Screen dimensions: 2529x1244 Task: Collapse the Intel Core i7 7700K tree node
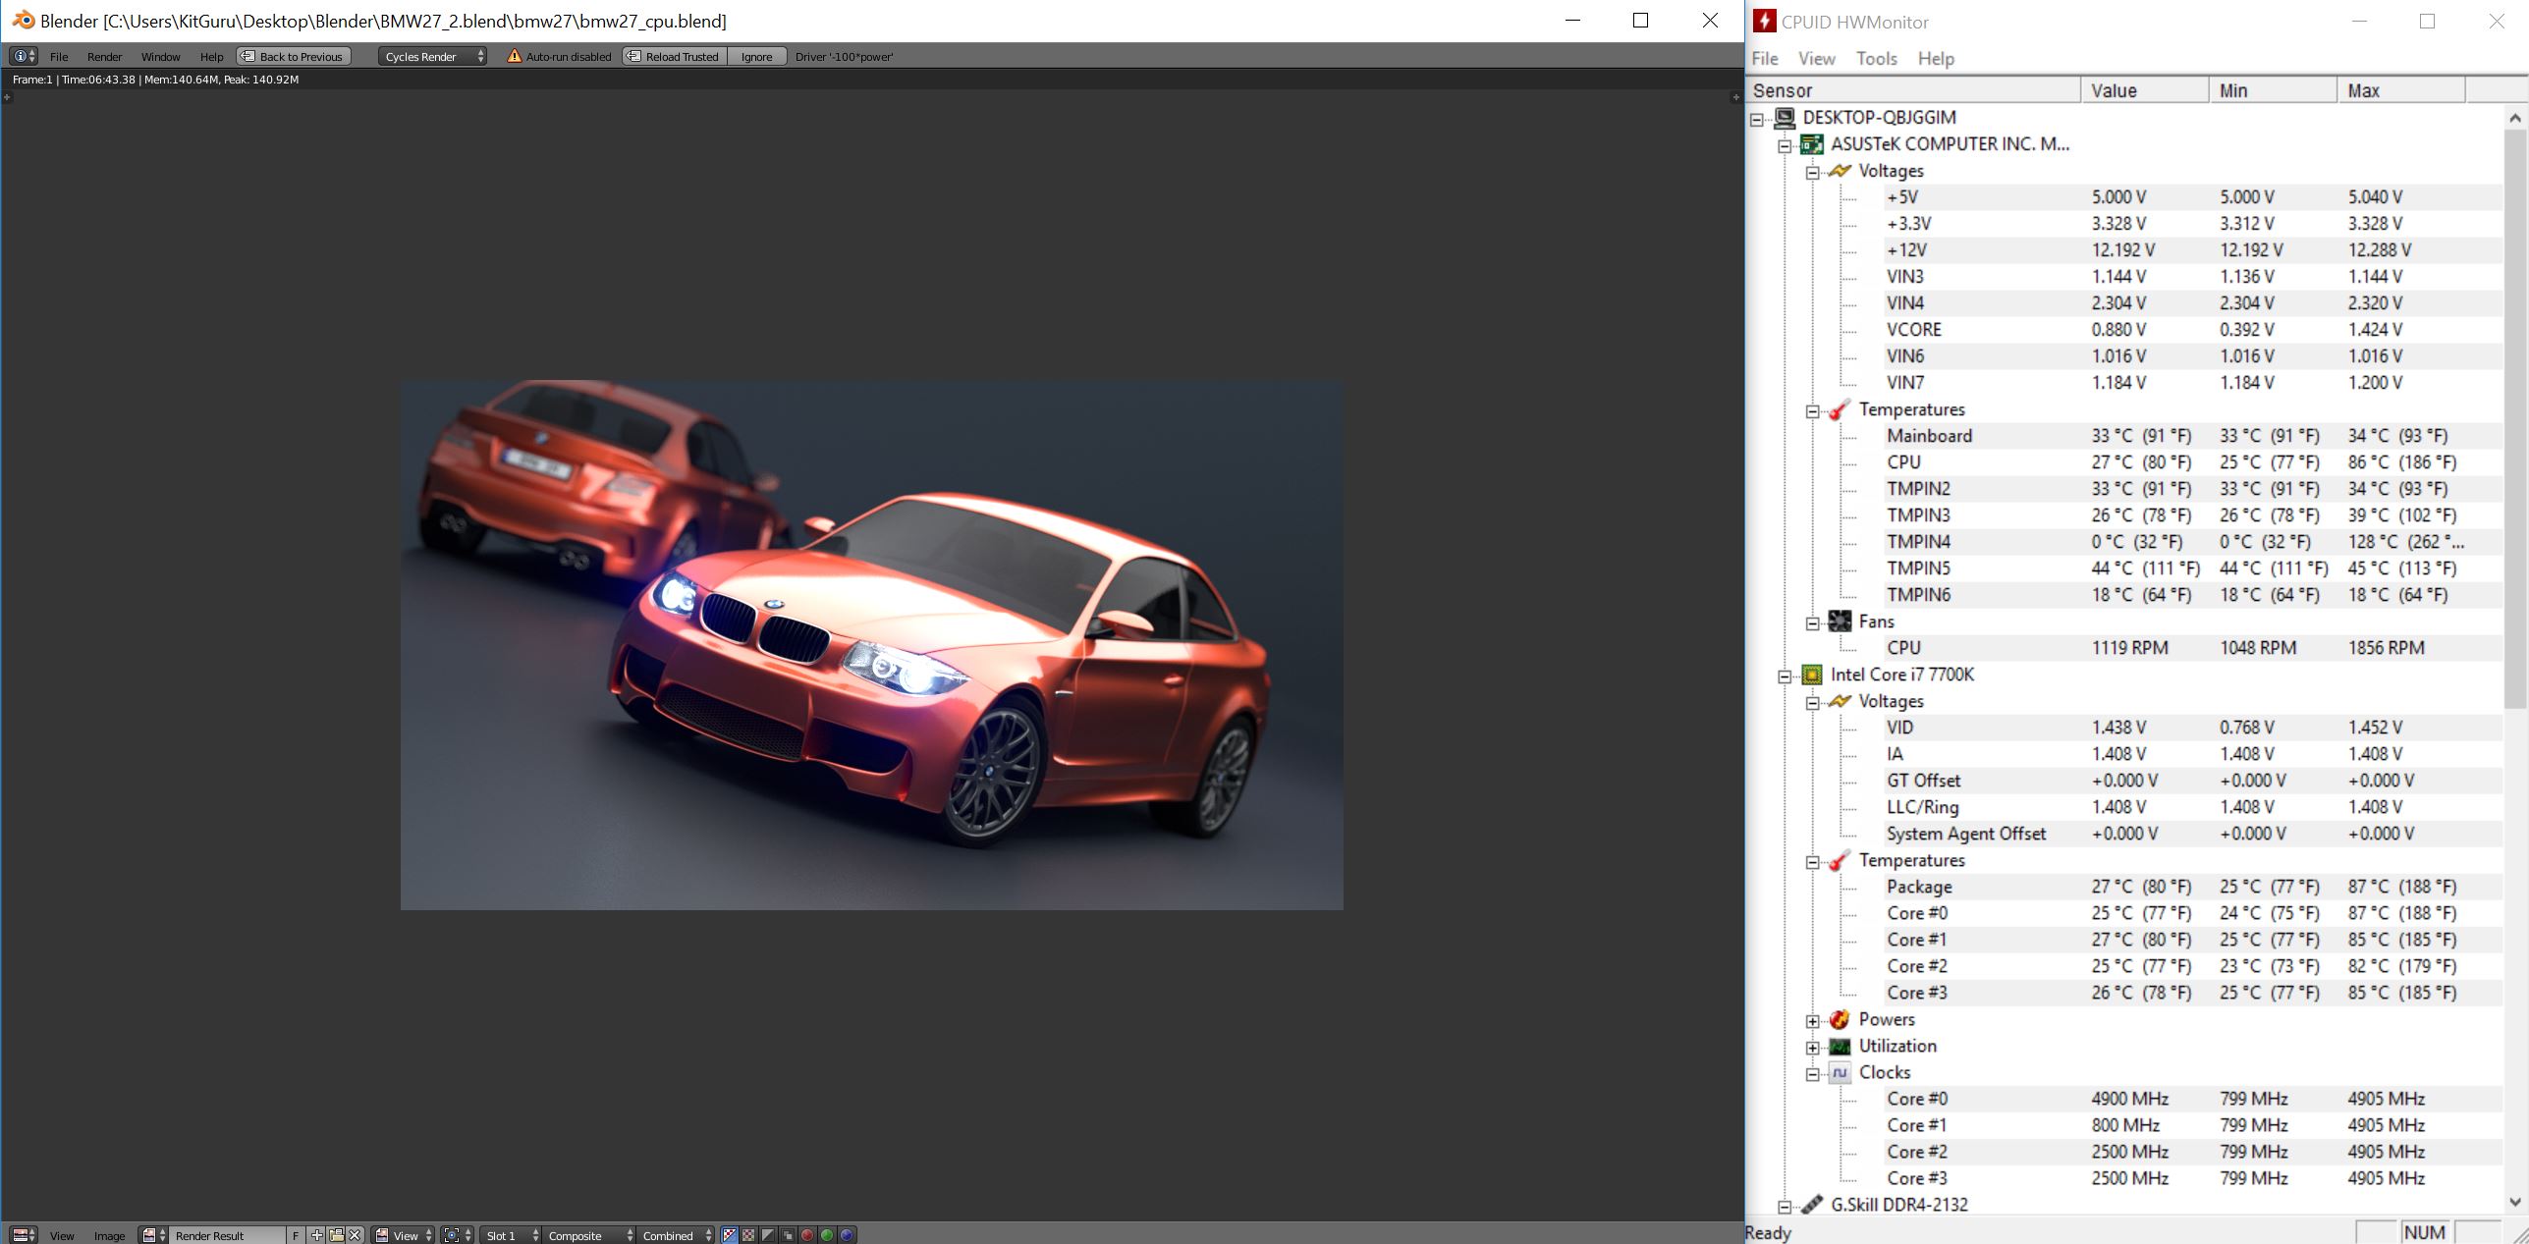[1786, 676]
